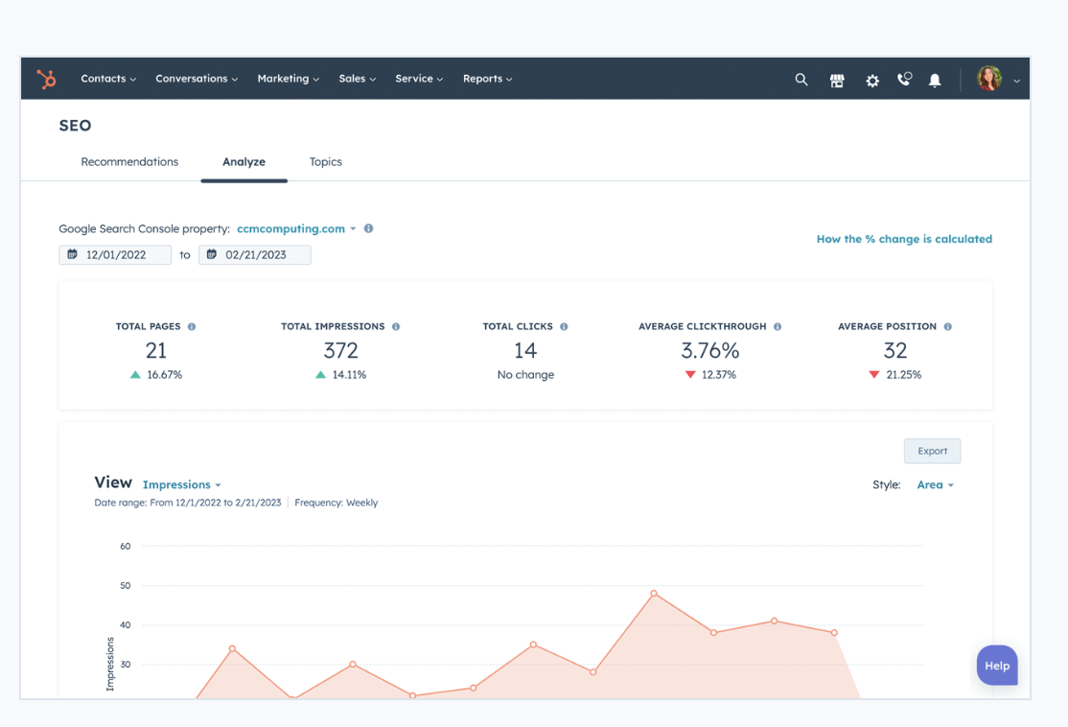Click the 16.67% change under Total Pages
The width and height of the screenshot is (1068, 727).
click(x=156, y=375)
